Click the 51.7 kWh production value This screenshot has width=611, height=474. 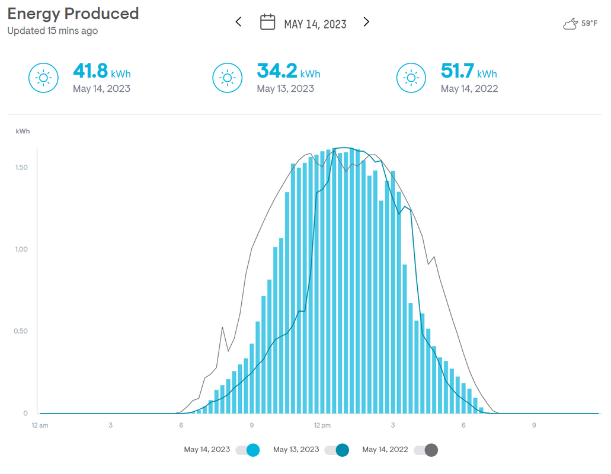469,71
